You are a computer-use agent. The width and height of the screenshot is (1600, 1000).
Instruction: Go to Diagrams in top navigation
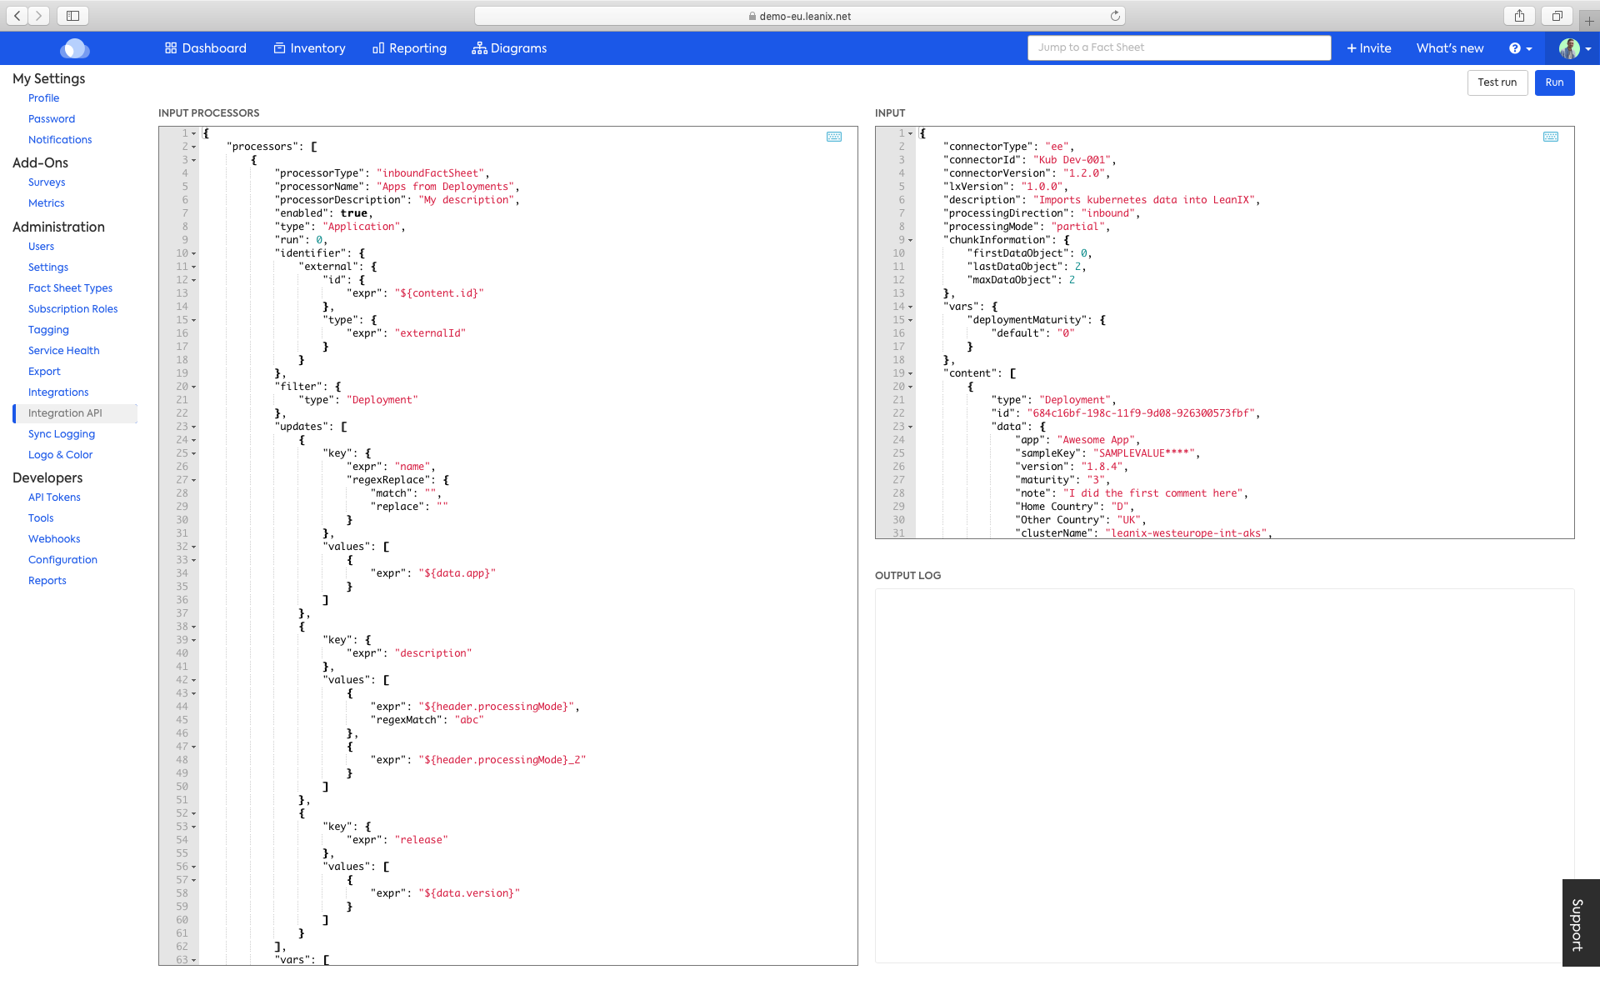[x=509, y=48]
